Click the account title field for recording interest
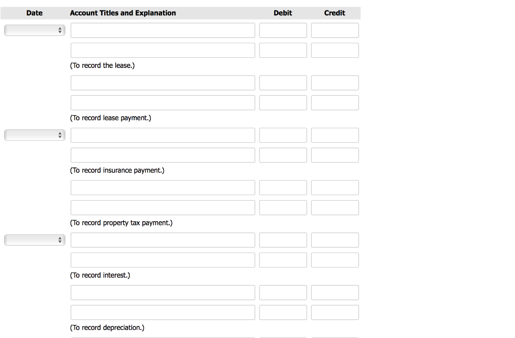Viewport: 515px width, 338px height. [162, 240]
